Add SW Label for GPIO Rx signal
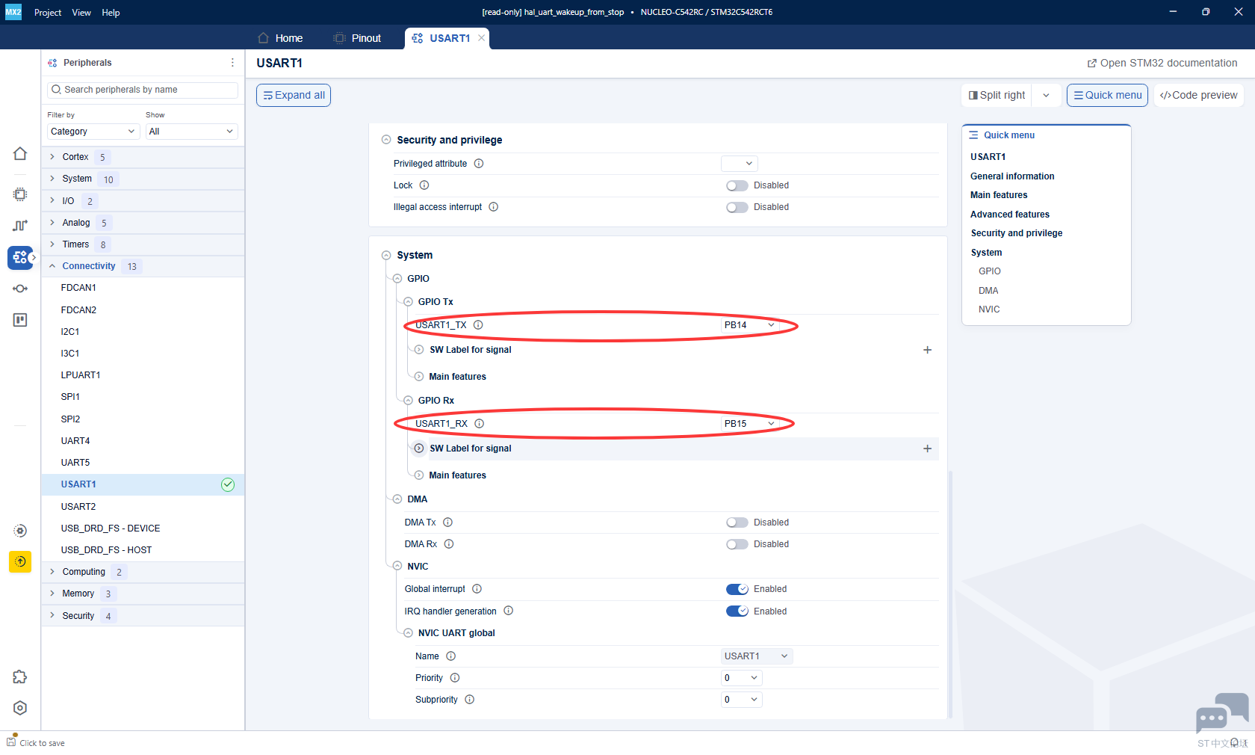 927,449
